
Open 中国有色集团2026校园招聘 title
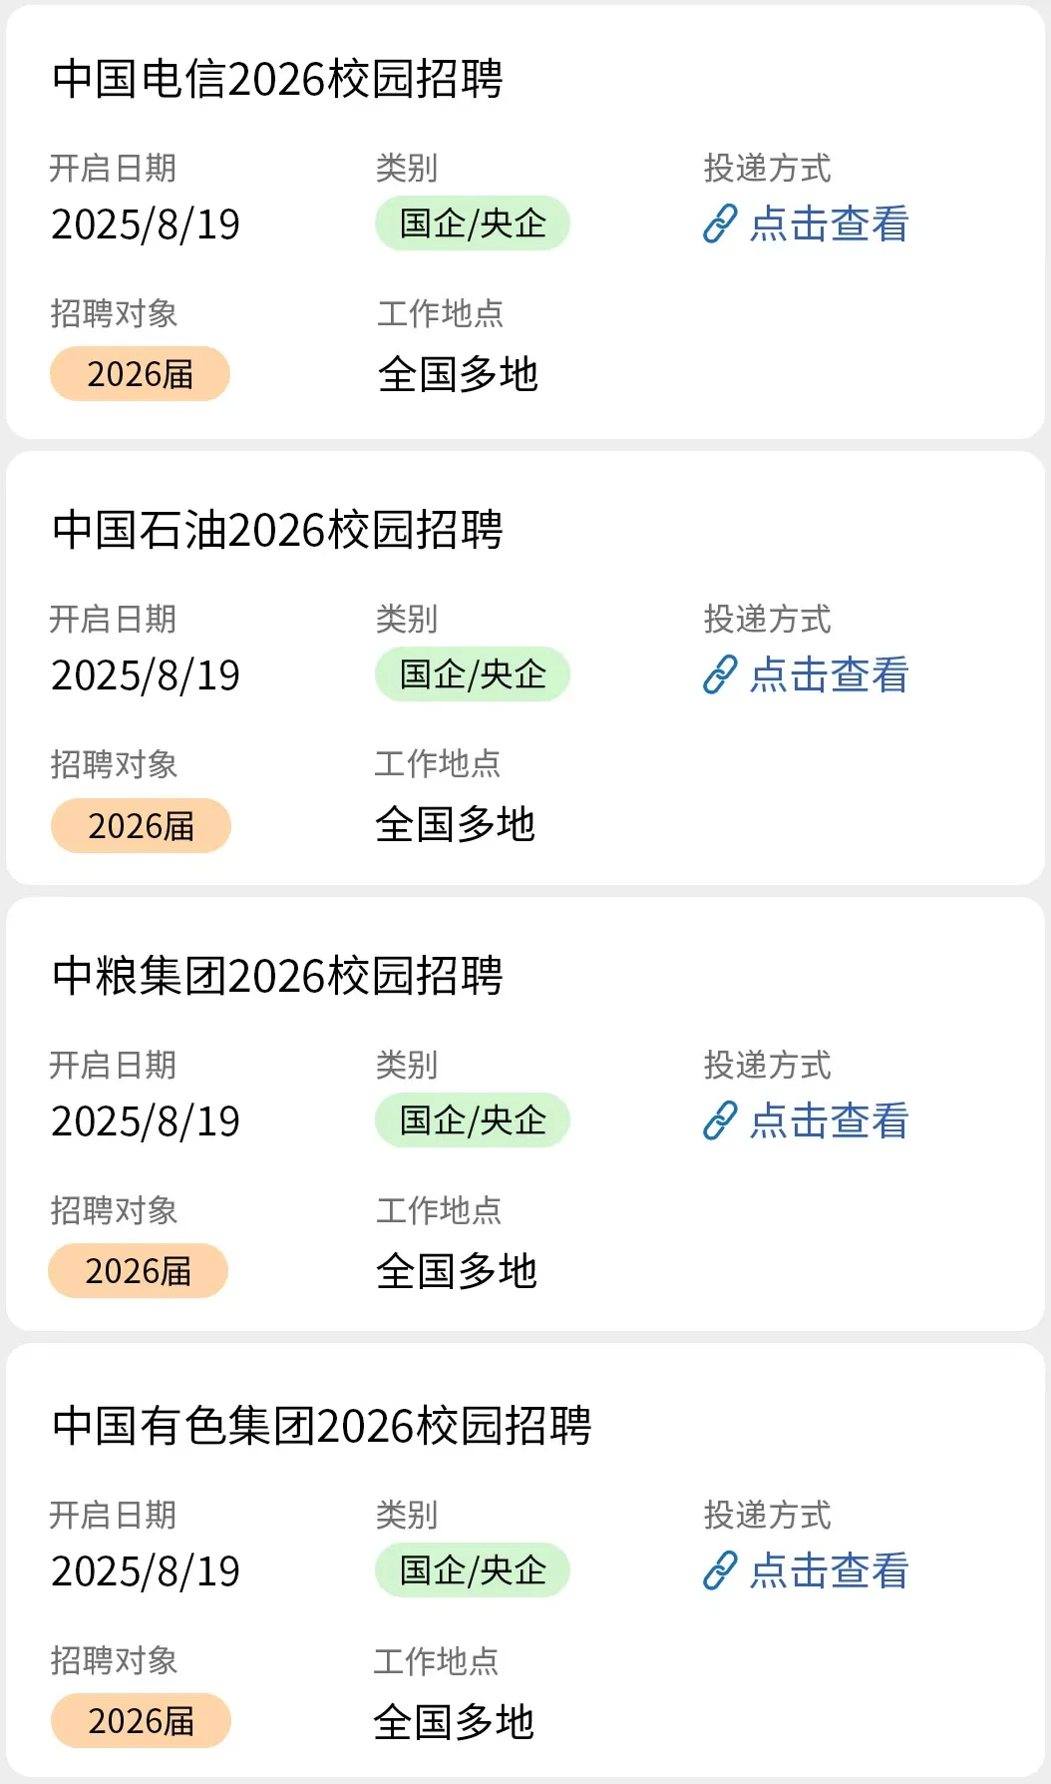point(322,1427)
